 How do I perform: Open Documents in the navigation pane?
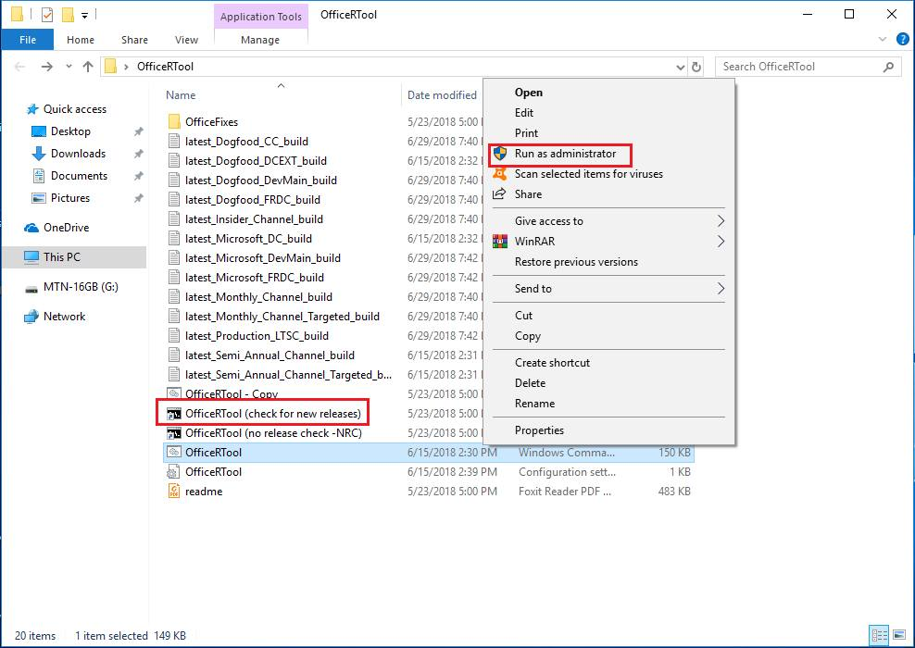(x=79, y=176)
